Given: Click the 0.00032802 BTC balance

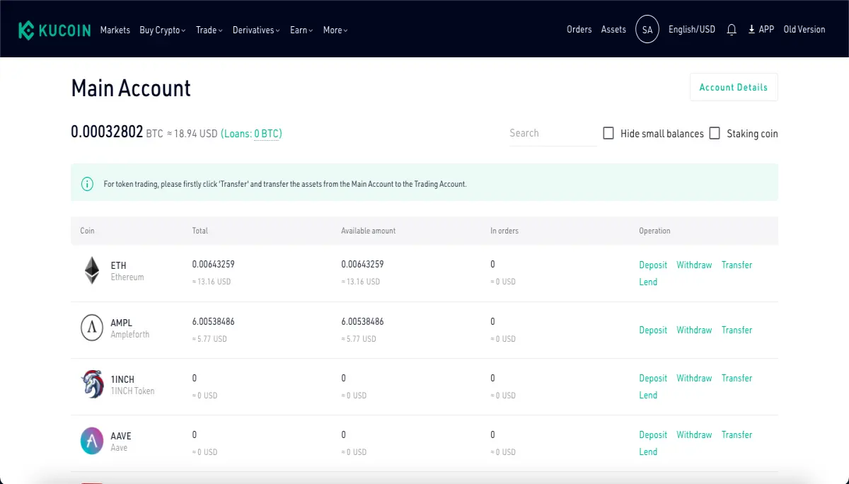Looking at the screenshot, I should (107, 132).
